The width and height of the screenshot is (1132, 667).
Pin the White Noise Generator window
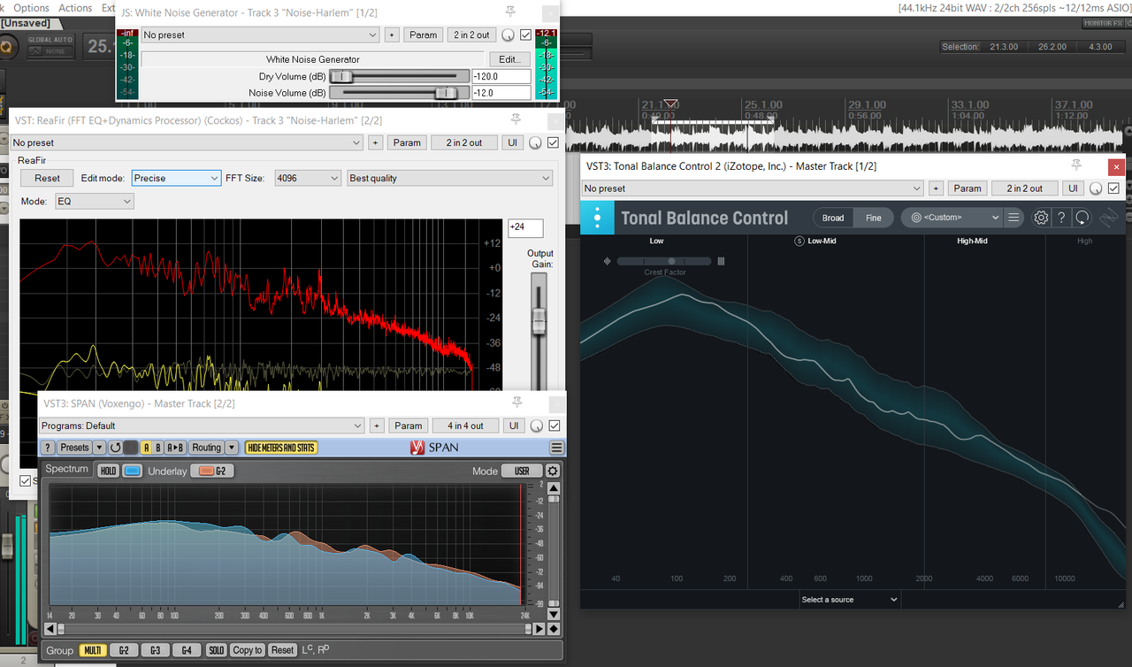point(510,12)
